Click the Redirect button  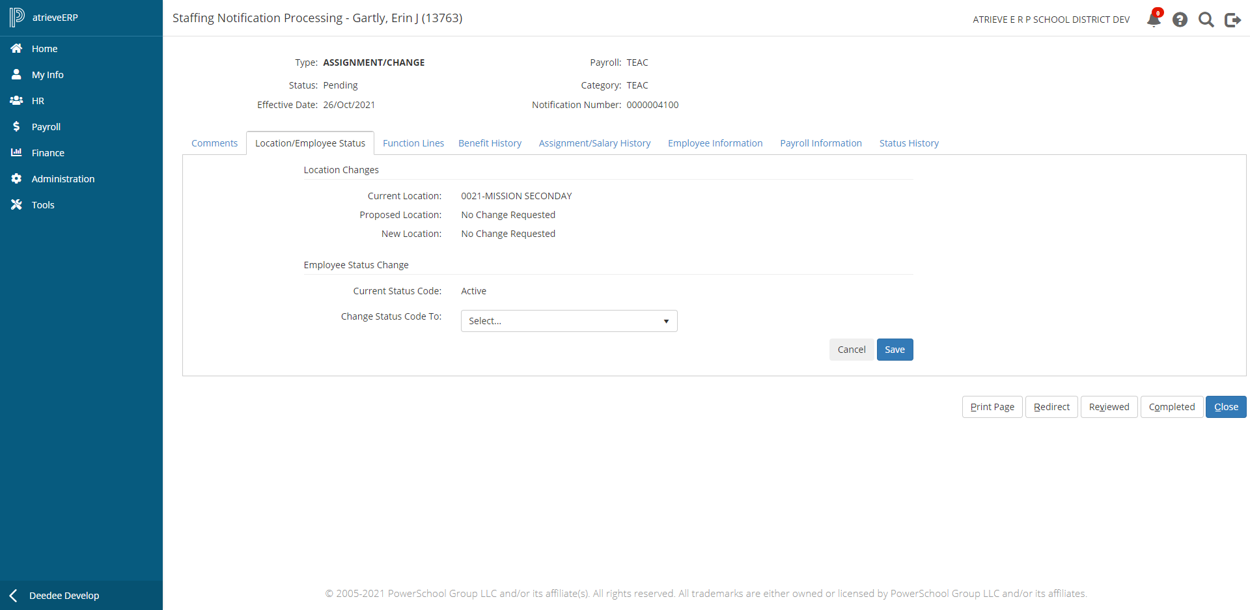[x=1051, y=407]
